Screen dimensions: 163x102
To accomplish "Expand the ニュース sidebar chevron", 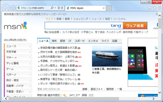I will pos(30,47).
